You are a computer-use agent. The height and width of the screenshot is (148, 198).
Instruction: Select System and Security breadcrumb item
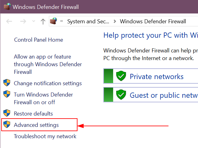88,21
